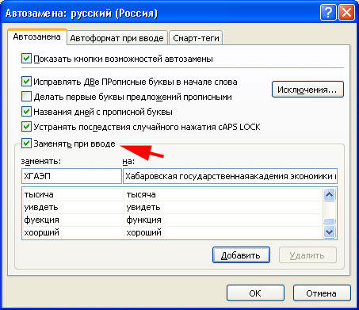
Task: Select the фуекция list entry
Action: click(x=172, y=220)
